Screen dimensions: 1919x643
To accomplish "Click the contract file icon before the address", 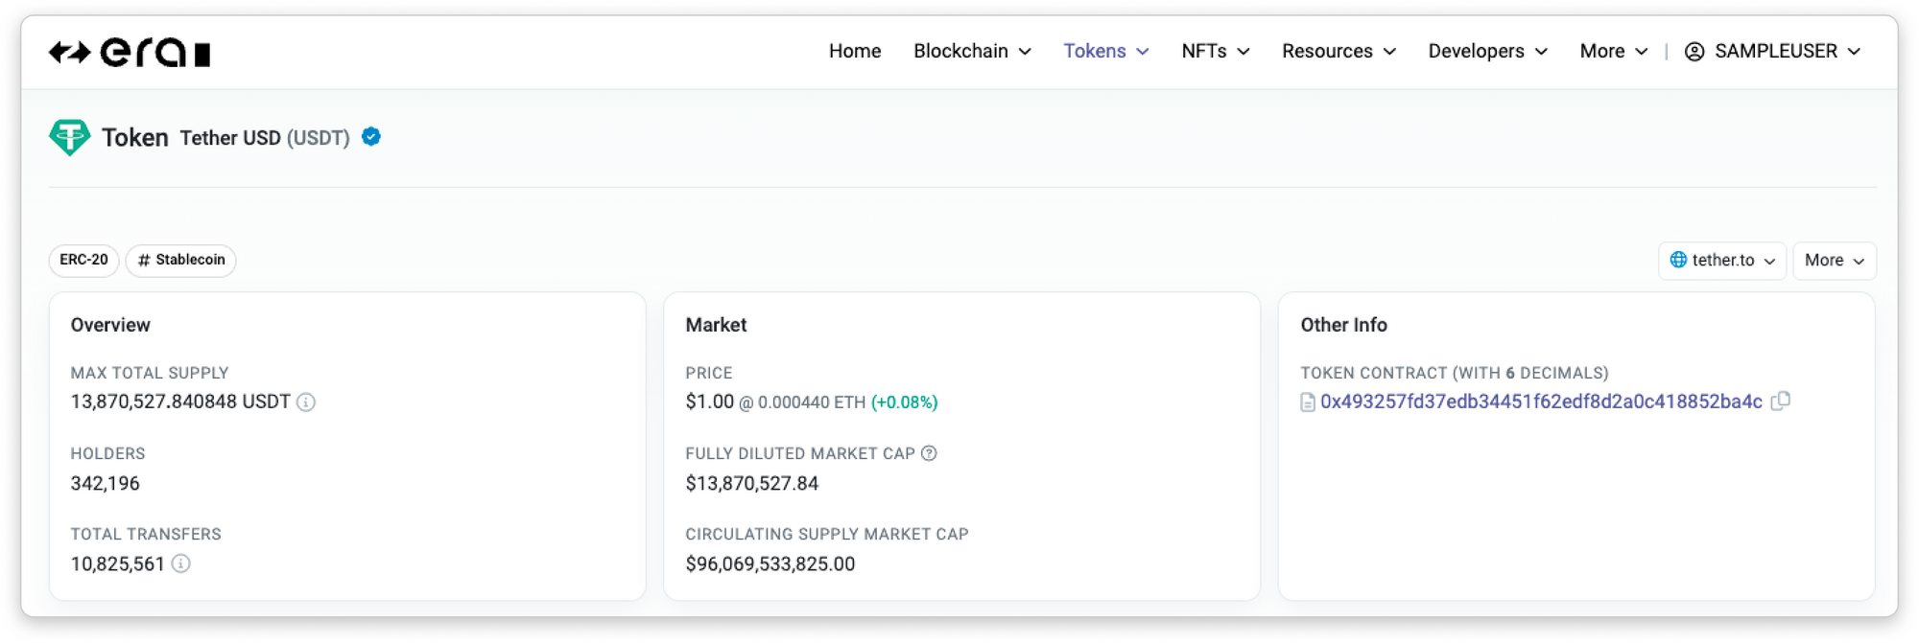I will click(x=1307, y=402).
